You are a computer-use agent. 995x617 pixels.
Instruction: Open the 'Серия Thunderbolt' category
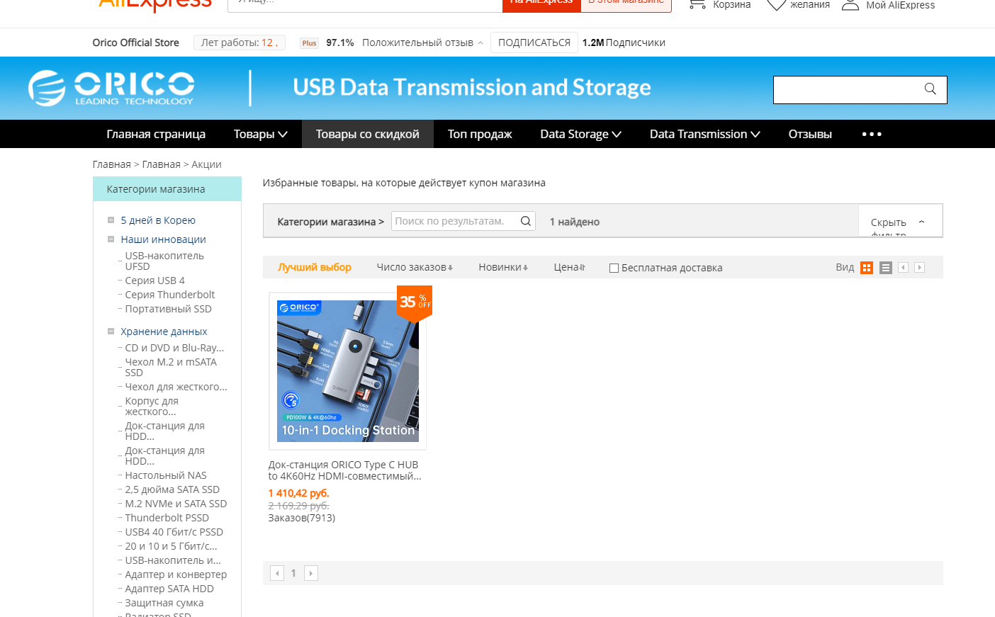point(170,295)
